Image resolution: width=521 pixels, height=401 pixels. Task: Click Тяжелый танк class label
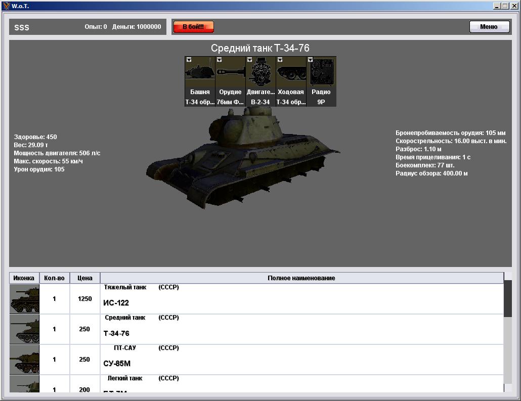coord(125,287)
